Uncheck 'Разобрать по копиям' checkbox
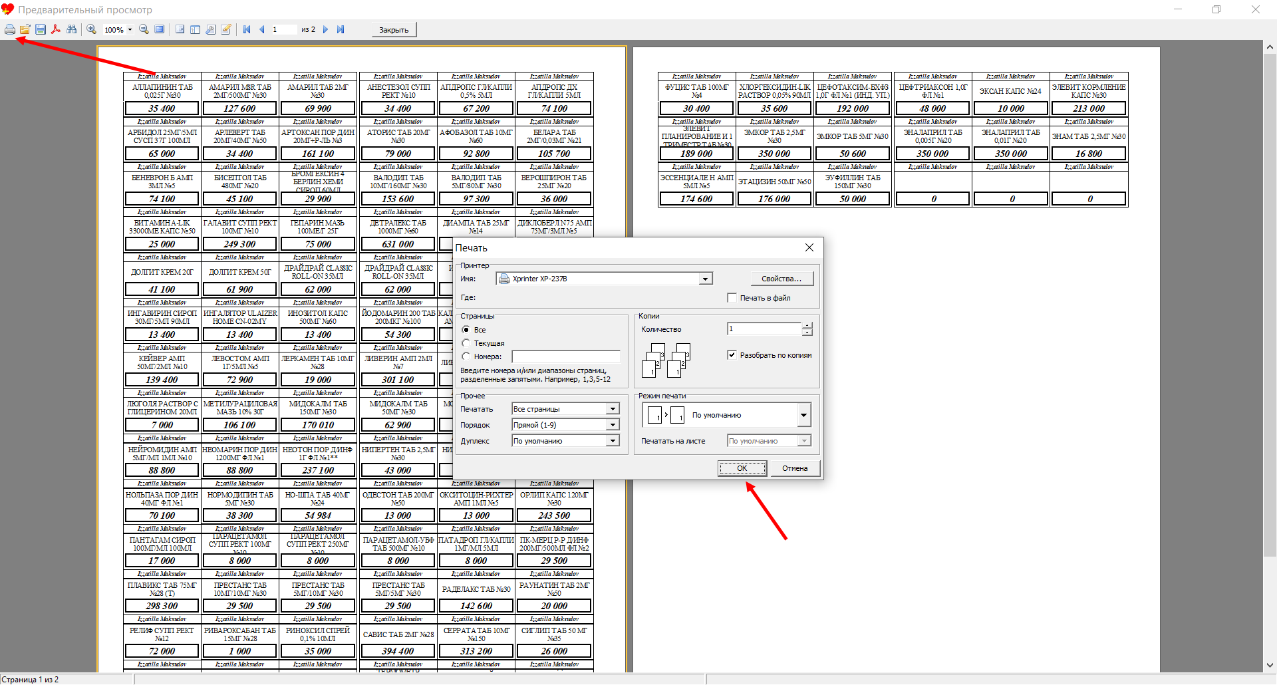1277x685 pixels. 732,355
